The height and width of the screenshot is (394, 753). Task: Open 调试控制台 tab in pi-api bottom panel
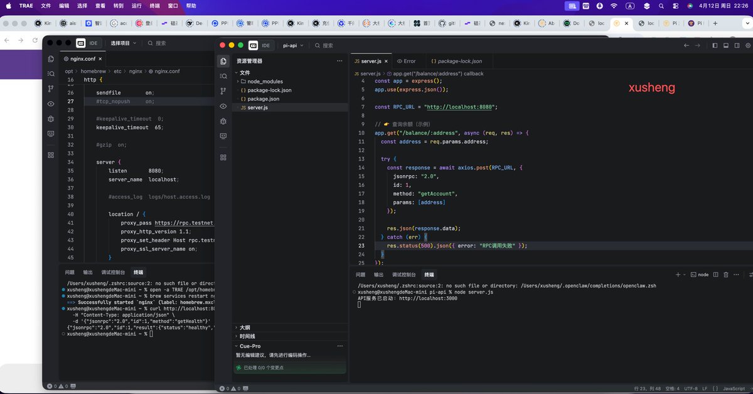click(x=403, y=275)
